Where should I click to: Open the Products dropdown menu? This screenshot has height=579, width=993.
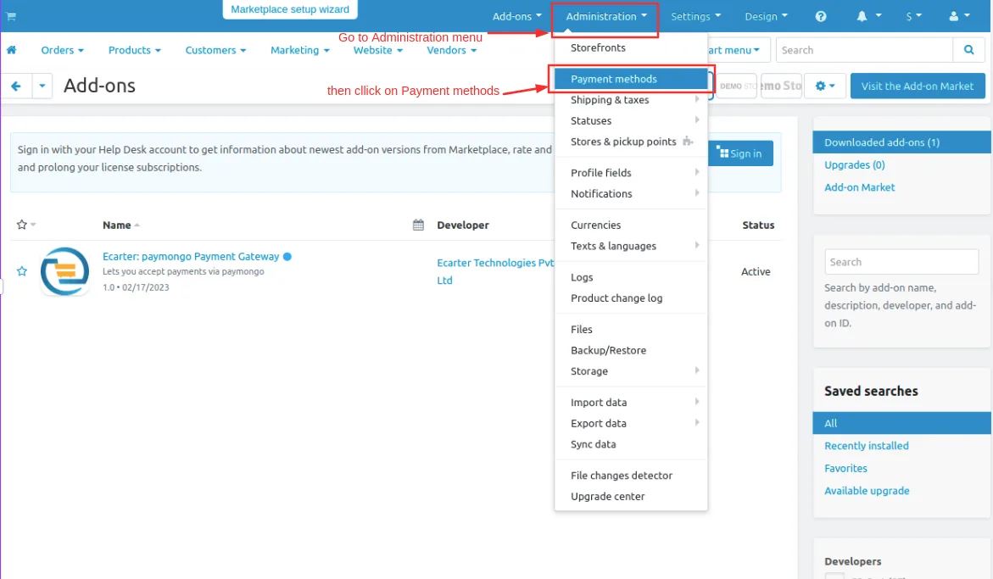[134, 50]
